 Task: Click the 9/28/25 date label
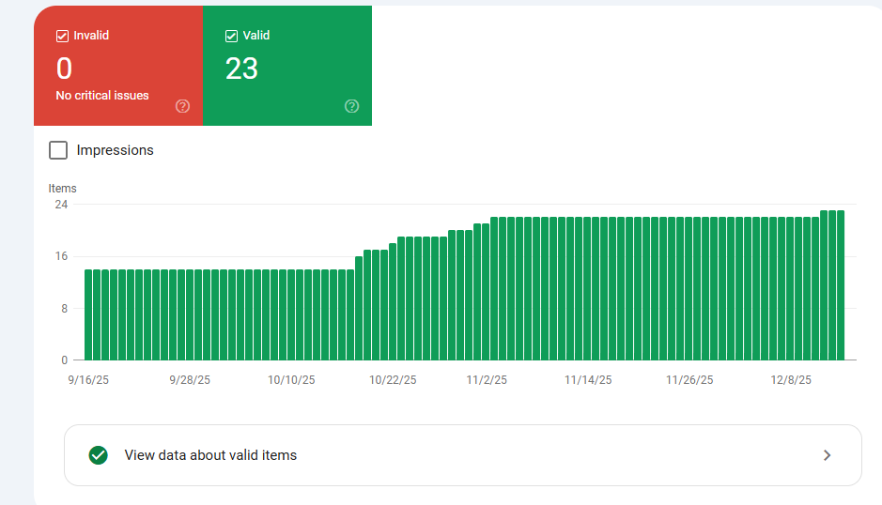(190, 380)
